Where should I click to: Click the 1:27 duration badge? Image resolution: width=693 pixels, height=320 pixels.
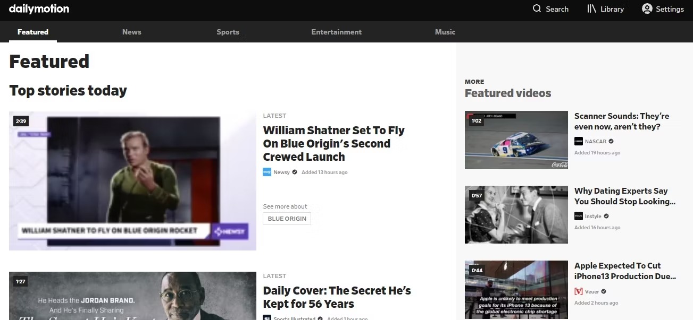[x=21, y=281]
